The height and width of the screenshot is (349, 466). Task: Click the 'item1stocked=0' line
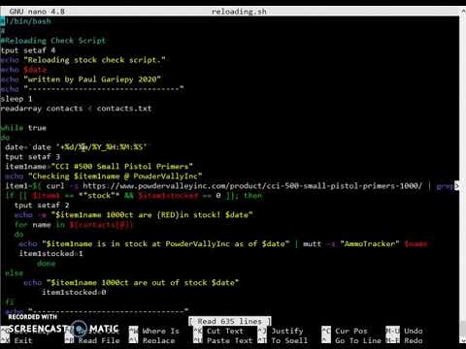coord(74,293)
